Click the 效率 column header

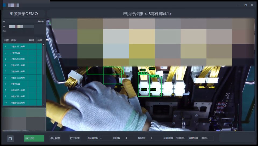click(x=40, y=40)
